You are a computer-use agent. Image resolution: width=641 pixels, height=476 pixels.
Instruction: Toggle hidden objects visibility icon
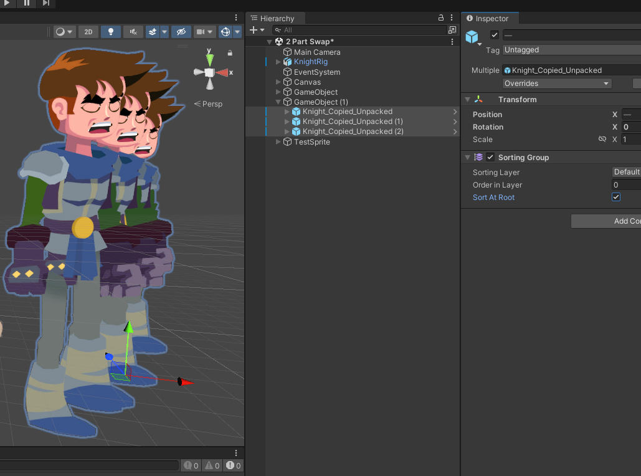tap(181, 32)
